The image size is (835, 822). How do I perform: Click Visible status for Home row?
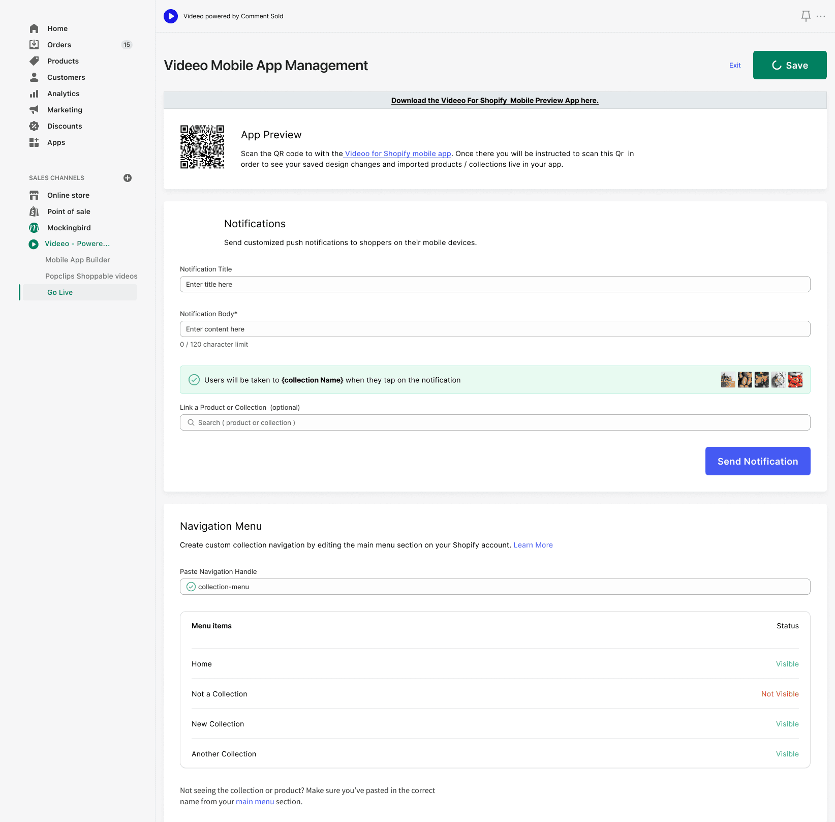point(787,664)
